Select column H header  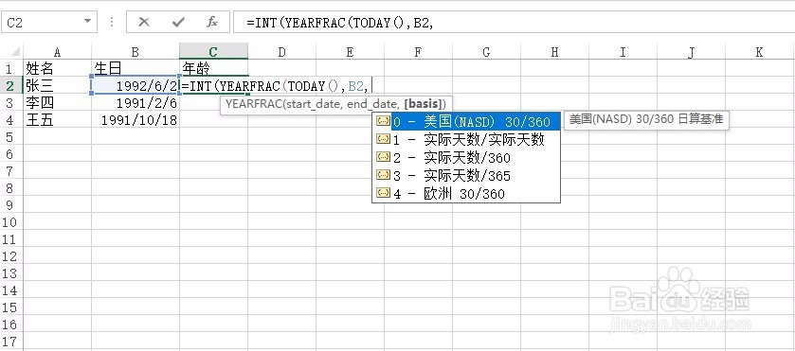[554, 52]
